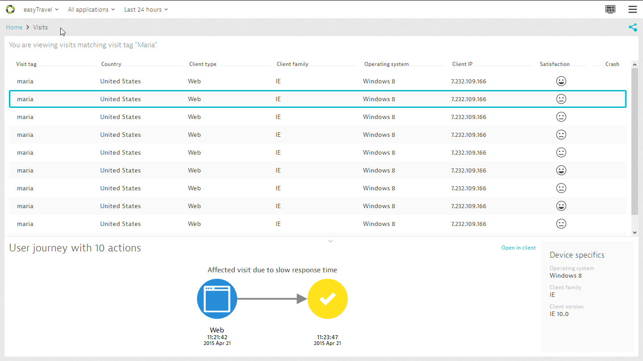The image size is (643, 361).
Task: Click the "Maria" visit tag link
Action: 146,45
